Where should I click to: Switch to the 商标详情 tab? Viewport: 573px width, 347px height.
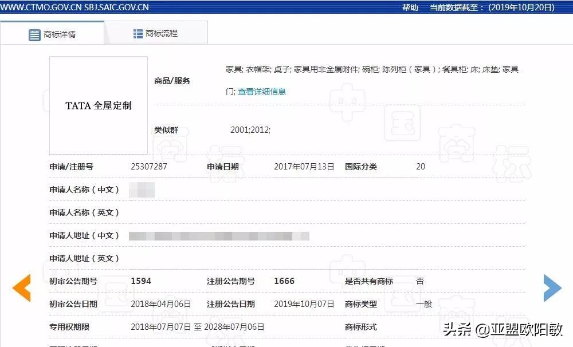tap(60, 33)
